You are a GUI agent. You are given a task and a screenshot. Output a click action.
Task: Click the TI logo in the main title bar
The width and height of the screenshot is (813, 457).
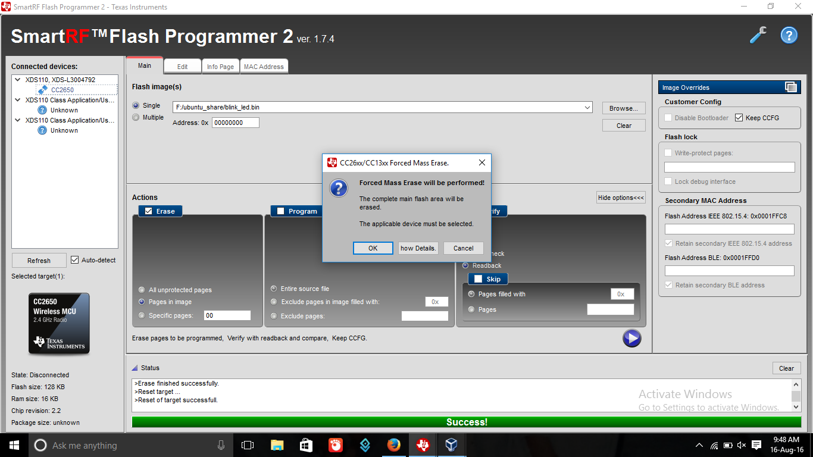6,7
